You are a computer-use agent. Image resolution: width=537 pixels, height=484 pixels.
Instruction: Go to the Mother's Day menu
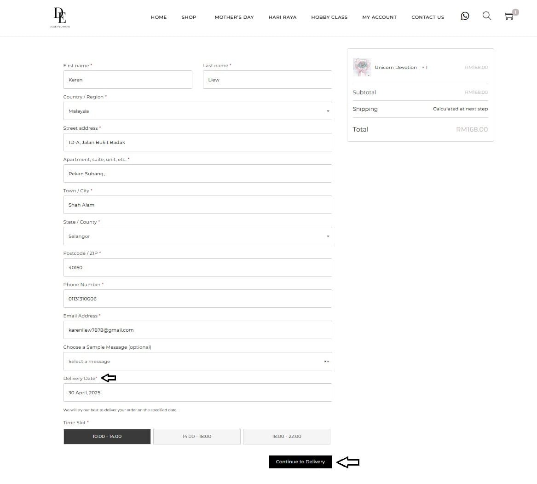[234, 17]
